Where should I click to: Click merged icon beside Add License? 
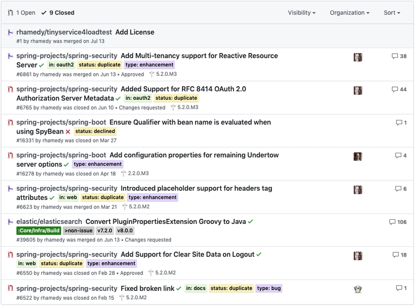tap(10, 33)
